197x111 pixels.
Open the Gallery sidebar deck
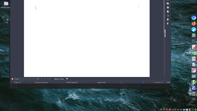click(x=168, y=3)
